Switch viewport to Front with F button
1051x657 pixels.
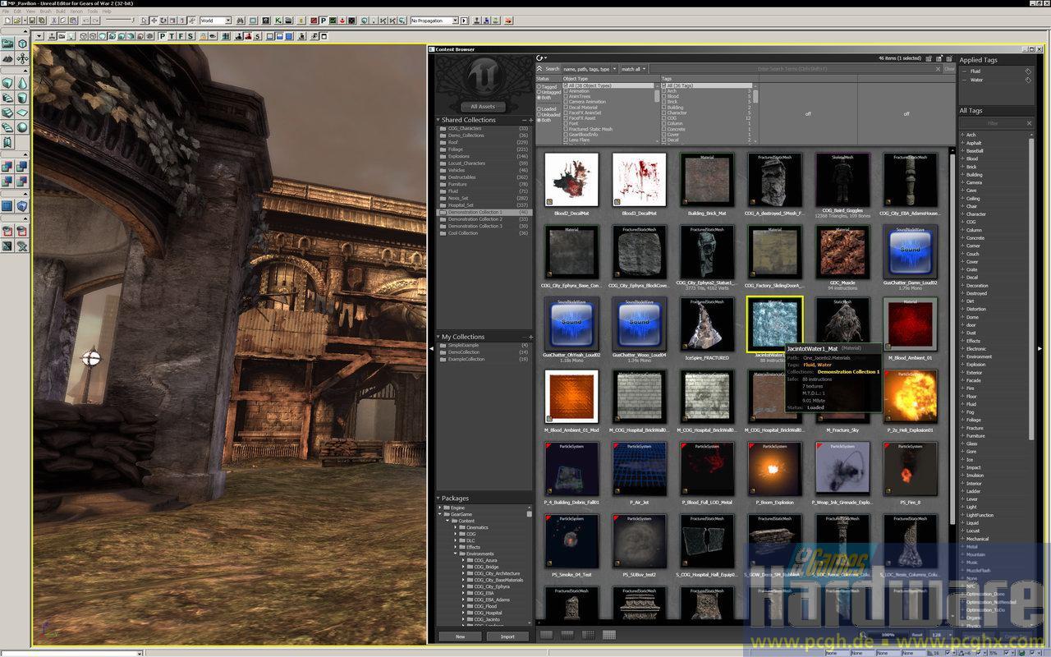coord(180,36)
